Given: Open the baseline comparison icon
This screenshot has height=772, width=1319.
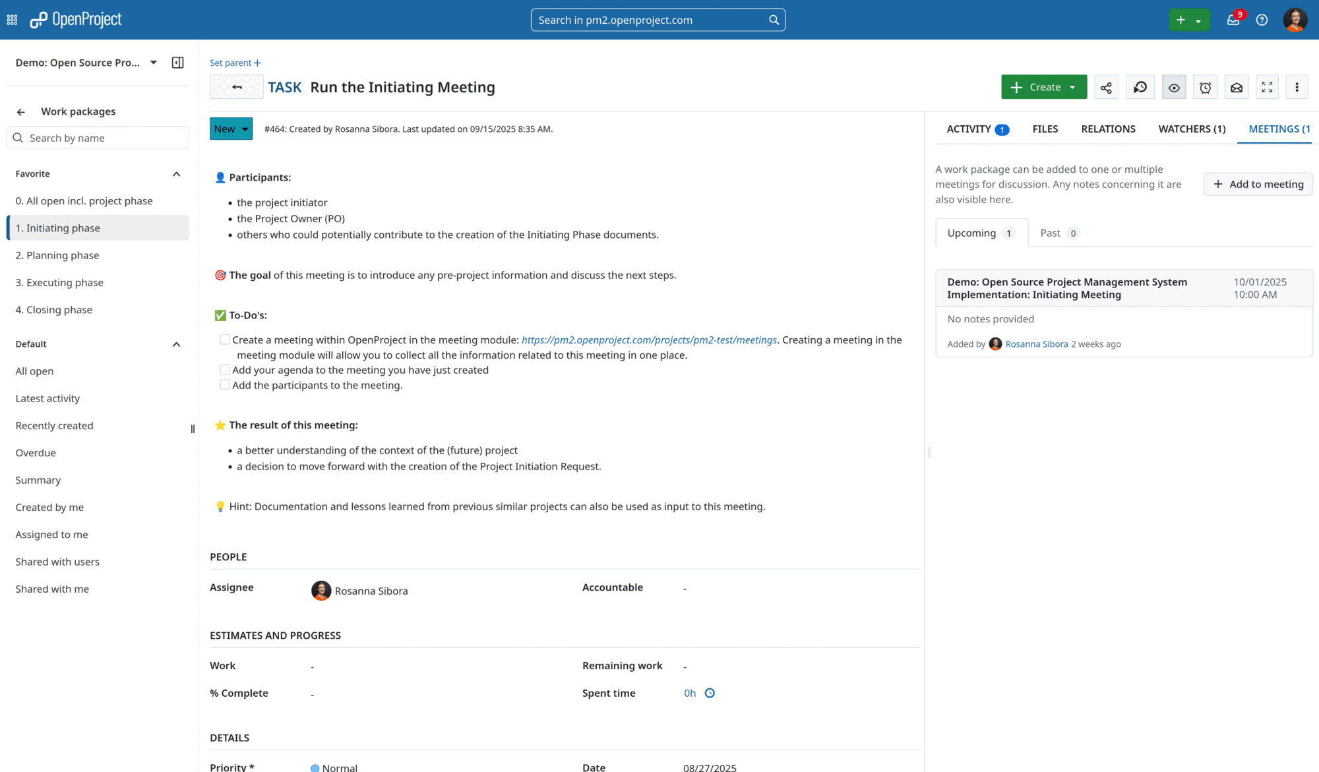Looking at the screenshot, I should (x=1140, y=86).
